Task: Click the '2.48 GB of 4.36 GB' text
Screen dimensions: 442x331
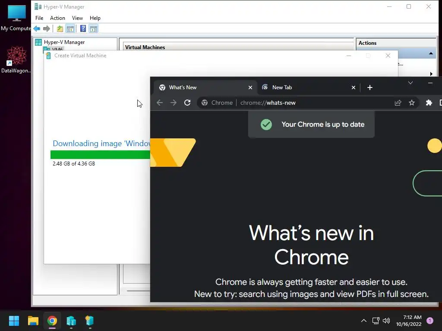Action: (x=74, y=163)
